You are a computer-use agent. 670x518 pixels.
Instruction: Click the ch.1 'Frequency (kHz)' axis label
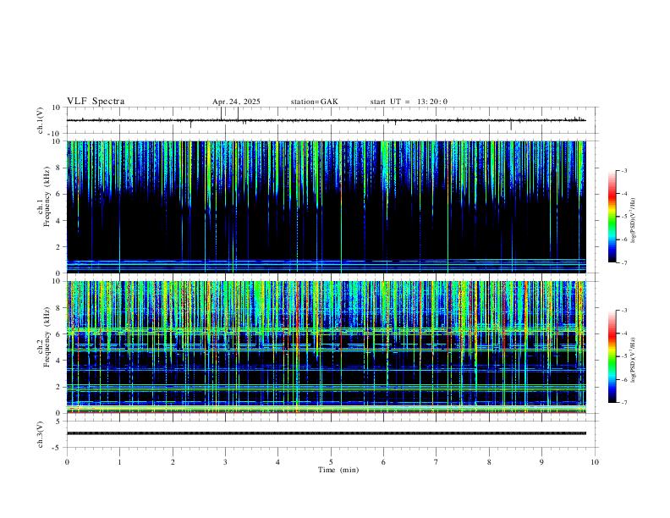click(x=47, y=196)
